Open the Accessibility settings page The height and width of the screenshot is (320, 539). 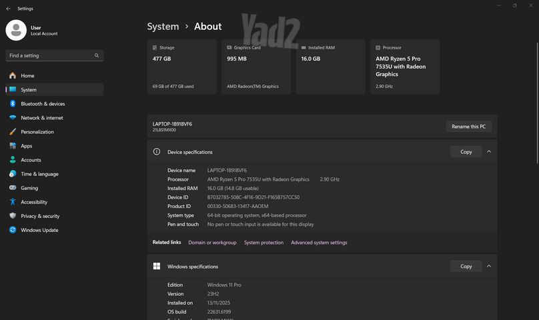click(55, 202)
